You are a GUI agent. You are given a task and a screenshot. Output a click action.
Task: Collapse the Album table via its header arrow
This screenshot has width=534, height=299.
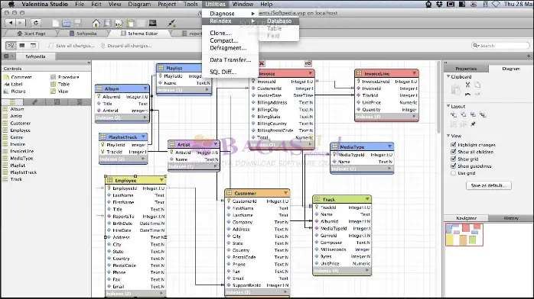145,88
